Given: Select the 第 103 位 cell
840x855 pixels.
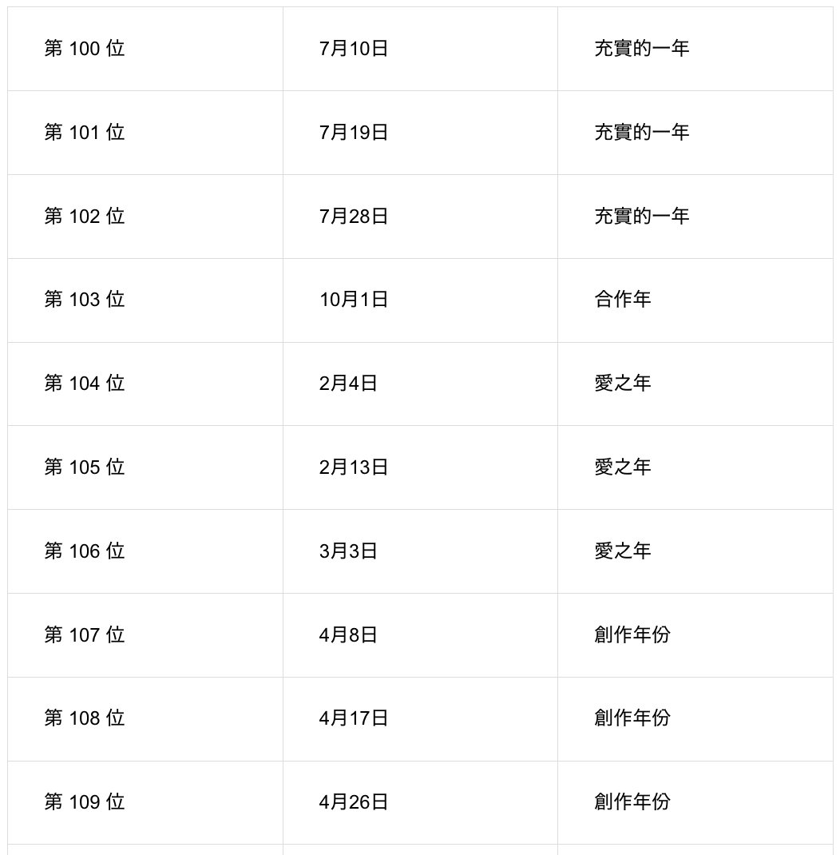Looking at the screenshot, I should (x=85, y=300).
